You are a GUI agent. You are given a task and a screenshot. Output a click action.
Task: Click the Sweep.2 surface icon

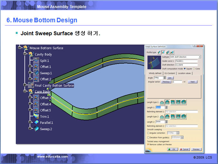click(x=36, y=129)
